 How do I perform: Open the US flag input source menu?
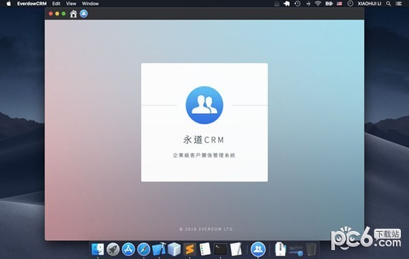click(339, 3)
